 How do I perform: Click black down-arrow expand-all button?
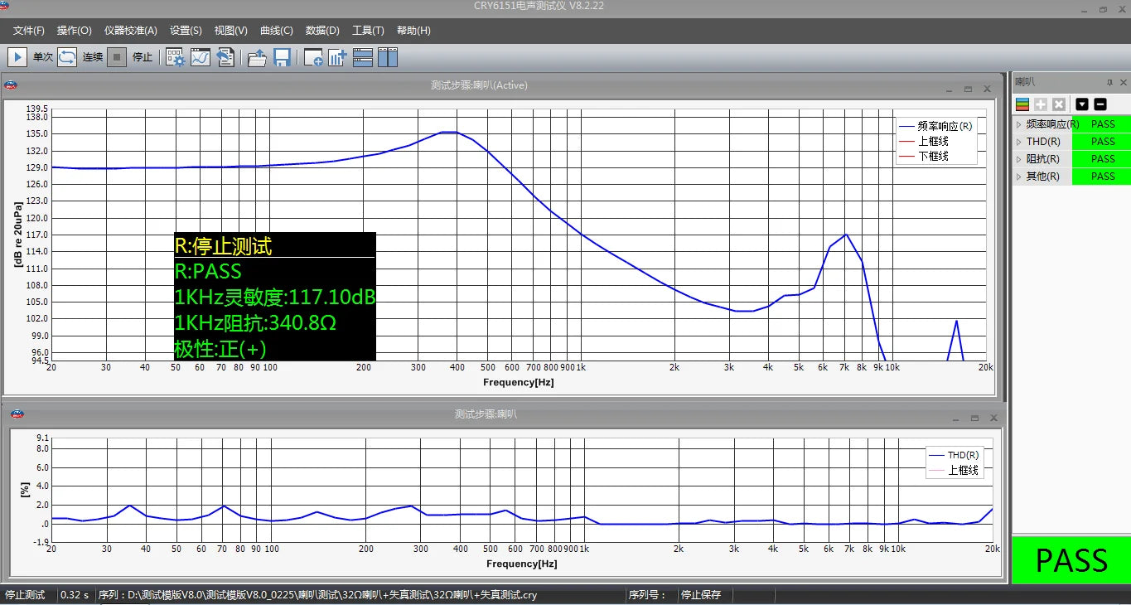tap(1082, 104)
